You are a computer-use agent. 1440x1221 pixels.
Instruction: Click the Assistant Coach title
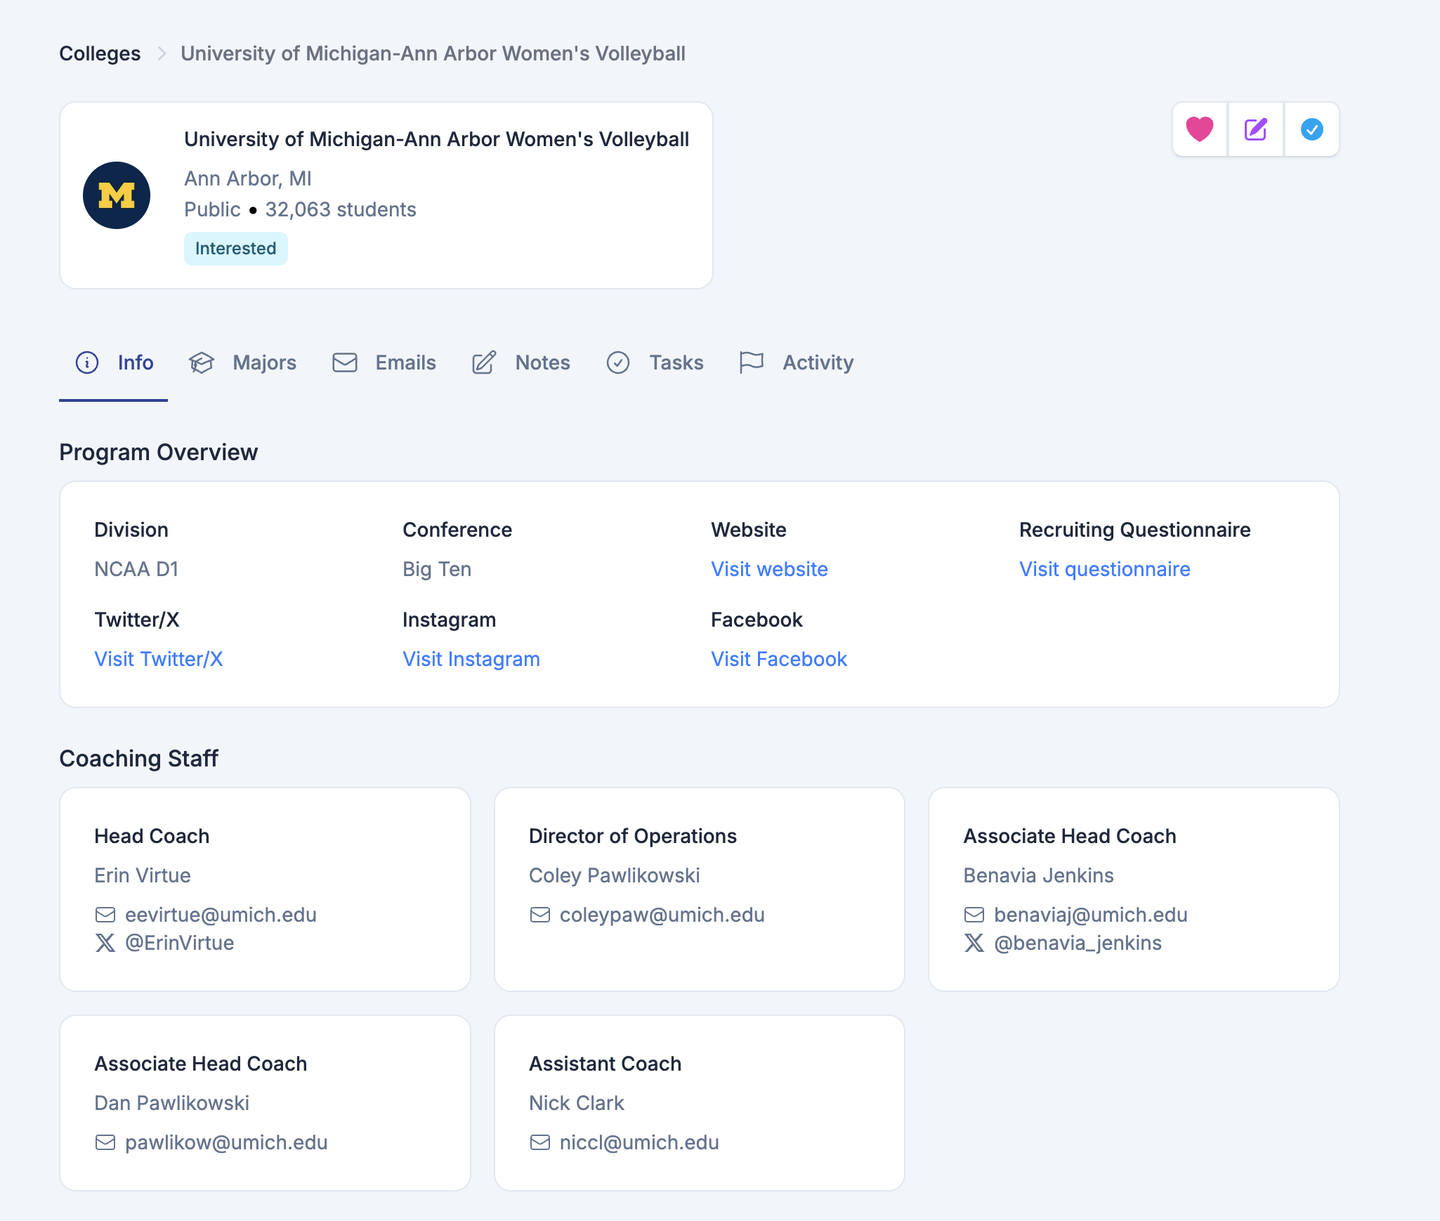tap(606, 1064)
